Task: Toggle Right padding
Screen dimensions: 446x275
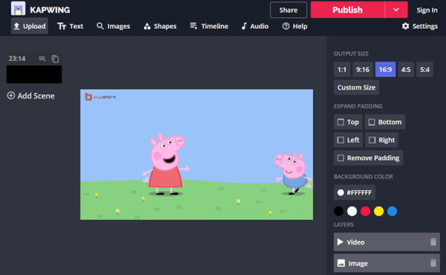Action: click(x=382, y=140)
